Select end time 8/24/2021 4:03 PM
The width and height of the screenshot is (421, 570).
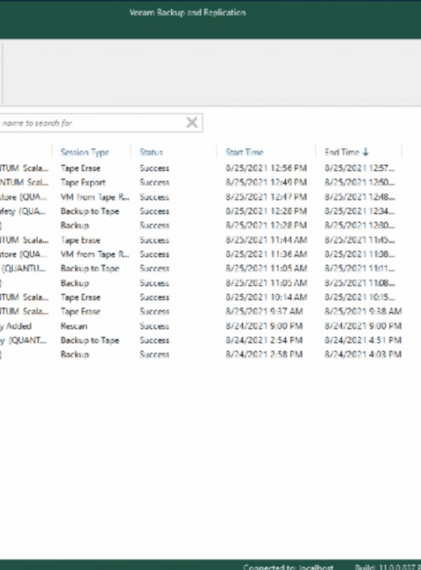point(363,354)
